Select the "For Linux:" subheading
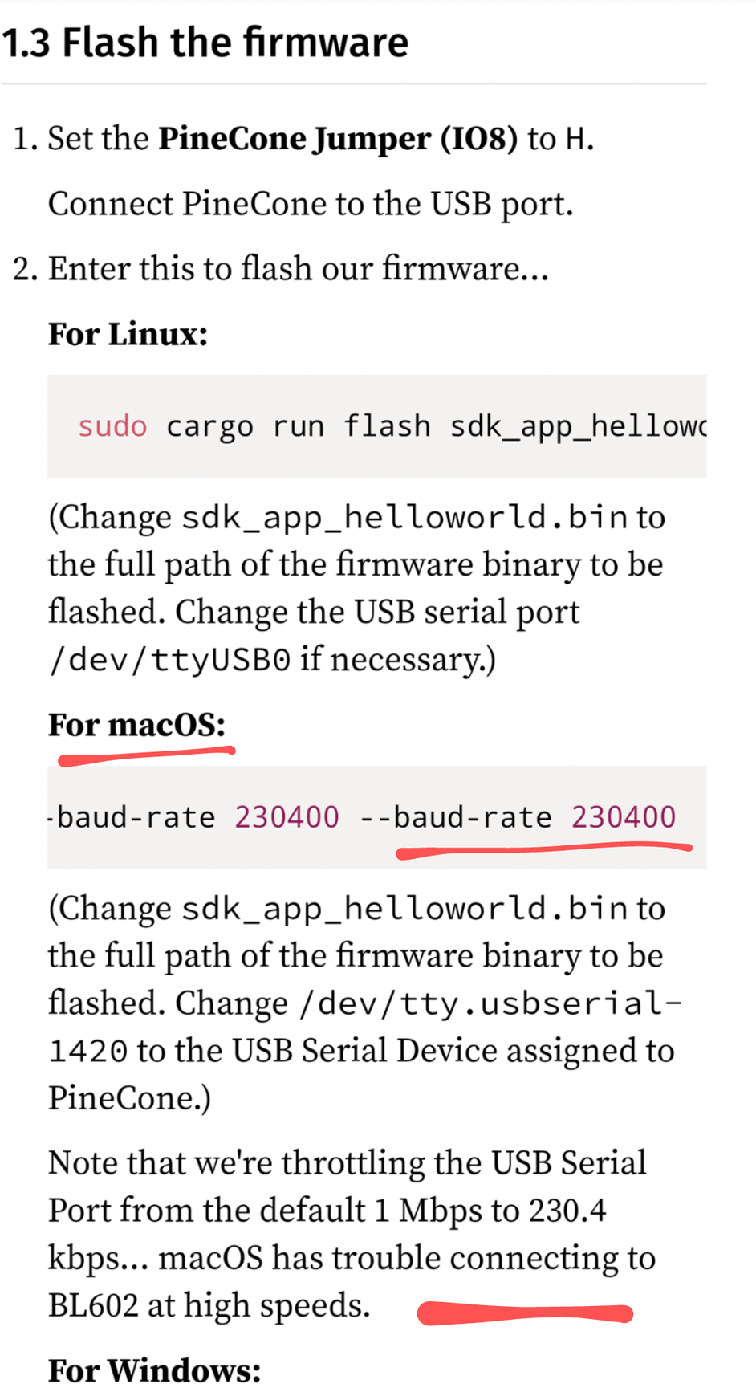 [128, 334]
